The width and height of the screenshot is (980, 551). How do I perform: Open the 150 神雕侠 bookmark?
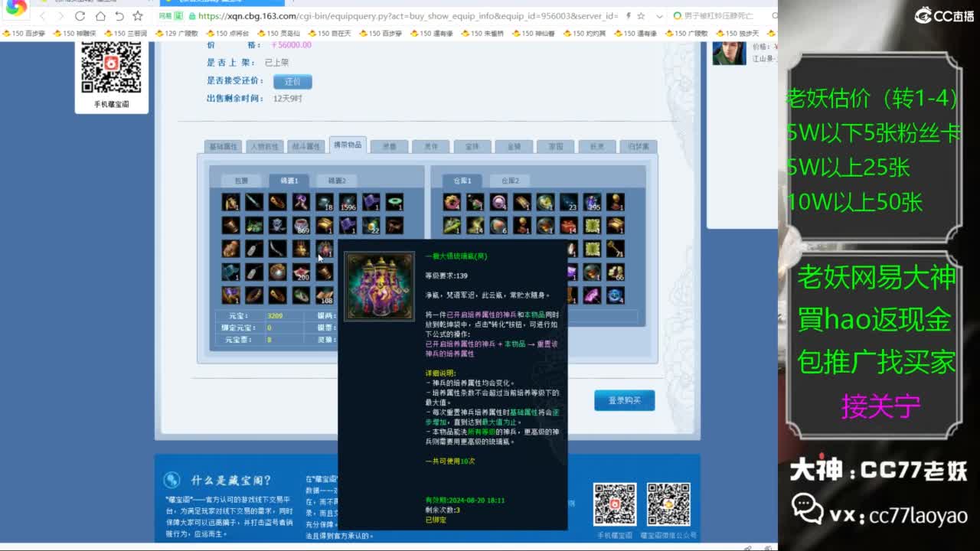75,34
